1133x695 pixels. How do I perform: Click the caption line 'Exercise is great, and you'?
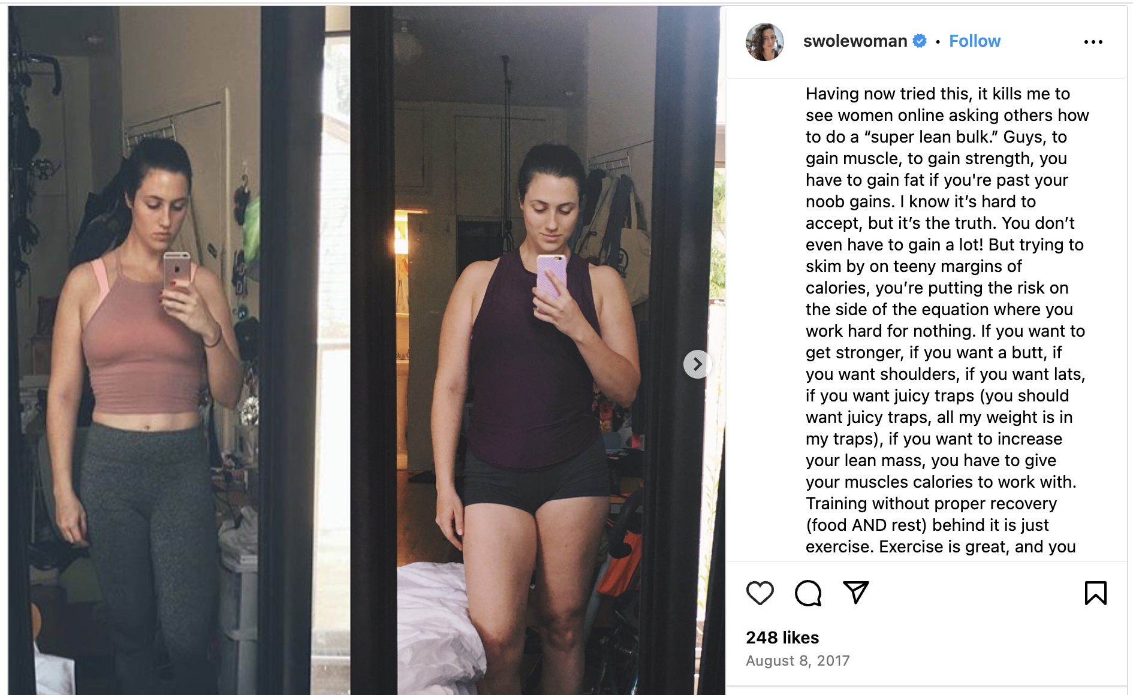pyautogui.click(x=941, y=546)
